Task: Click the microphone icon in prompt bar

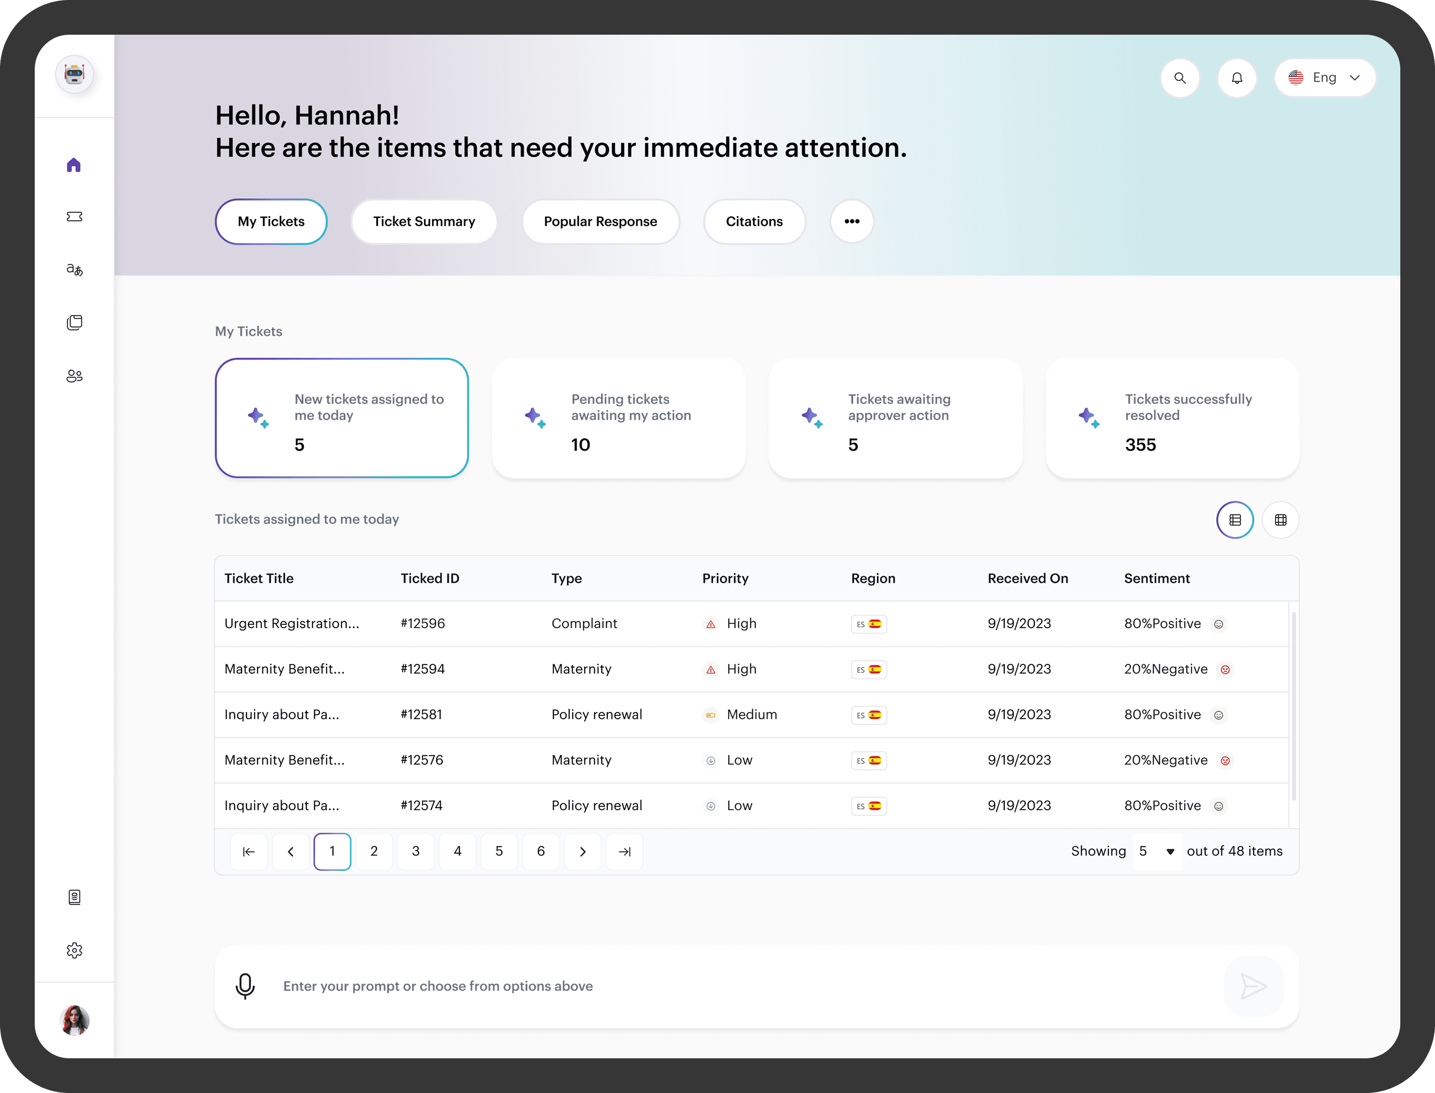Action: click(246, 986)
